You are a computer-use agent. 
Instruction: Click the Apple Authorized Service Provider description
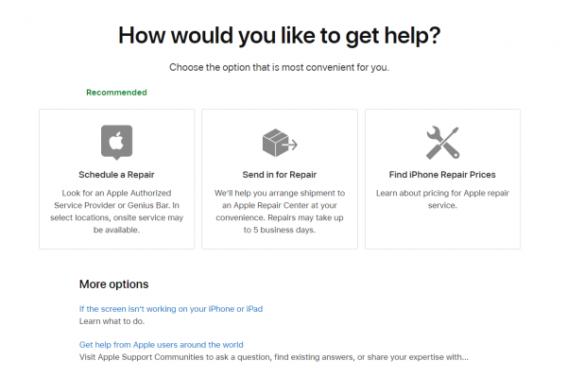pyautogui.click(x=116, y=212)
